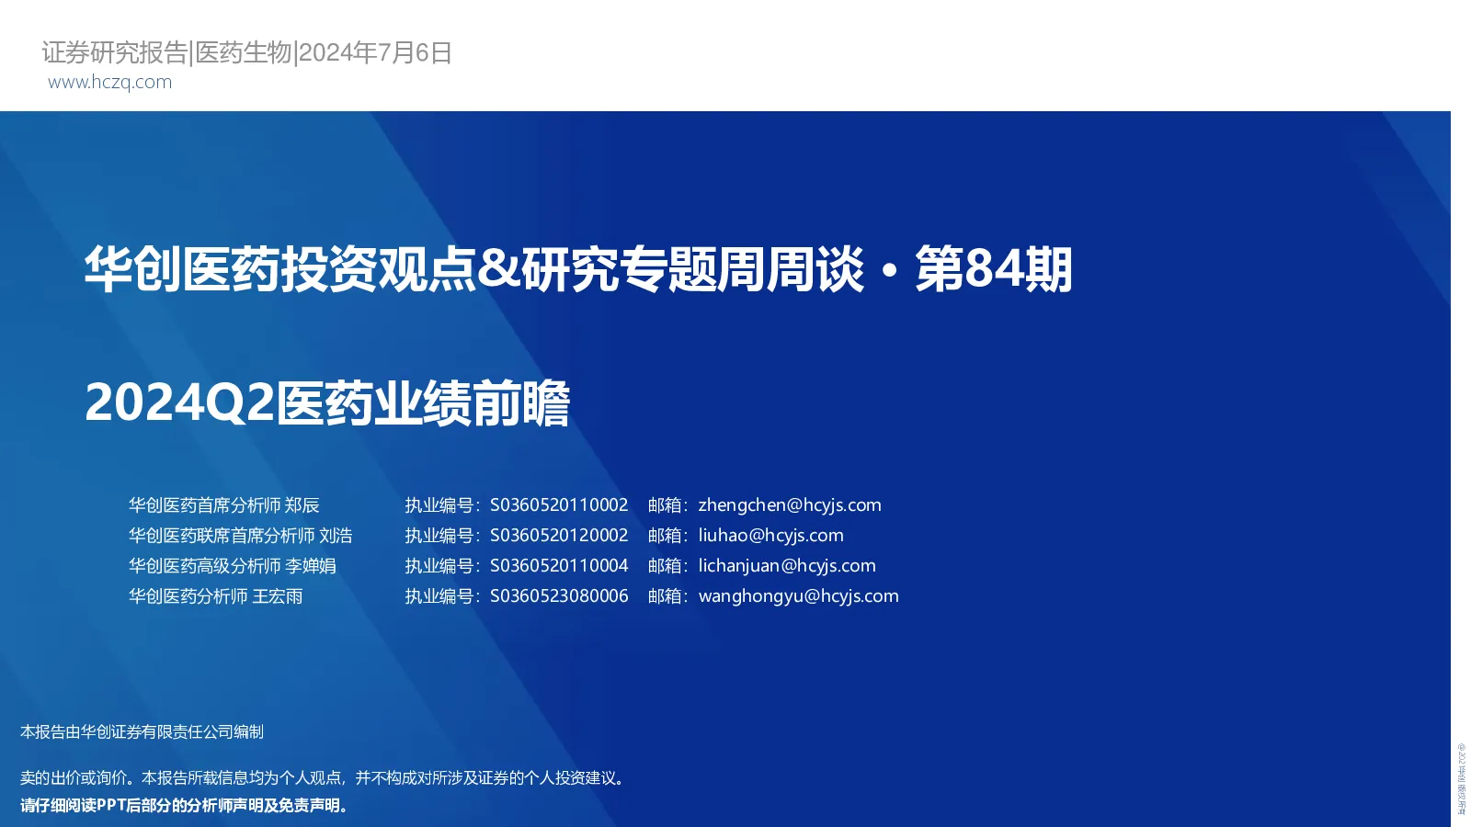1471x827 pixels.
Task: Select license number S0360520110004
Action: point(559,566)
